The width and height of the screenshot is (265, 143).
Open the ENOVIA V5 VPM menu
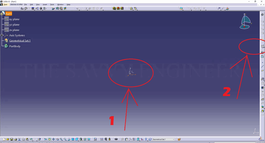(x=16, y=5)
